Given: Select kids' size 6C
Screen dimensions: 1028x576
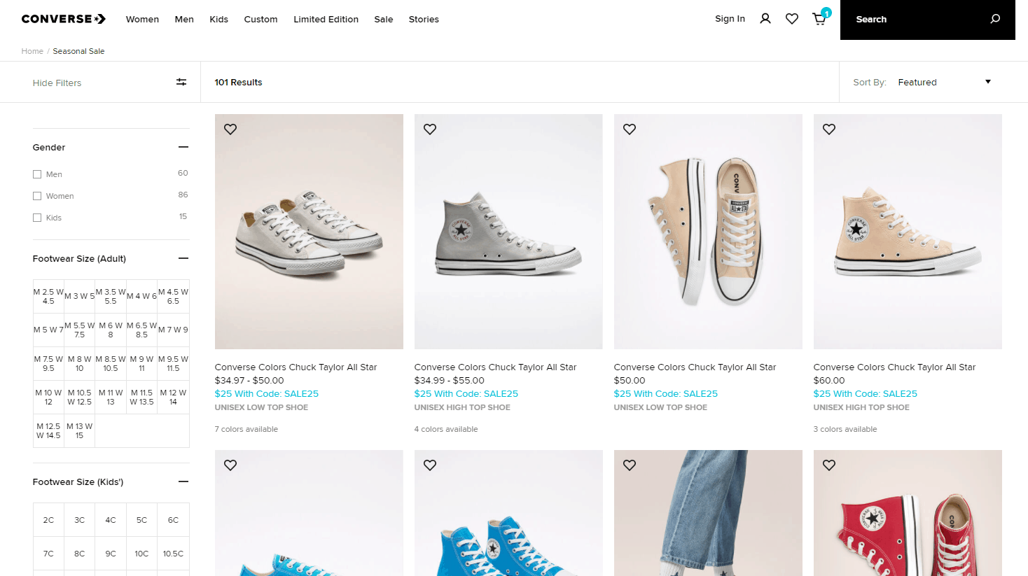Looking at the screenshot, I should [x=173, y=520].
